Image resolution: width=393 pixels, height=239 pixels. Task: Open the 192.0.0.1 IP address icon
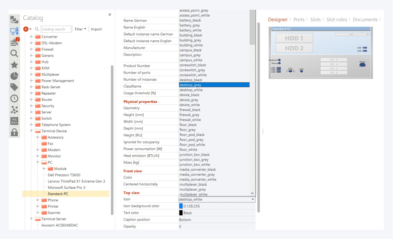pyautogui.click(x=14, y=121)
